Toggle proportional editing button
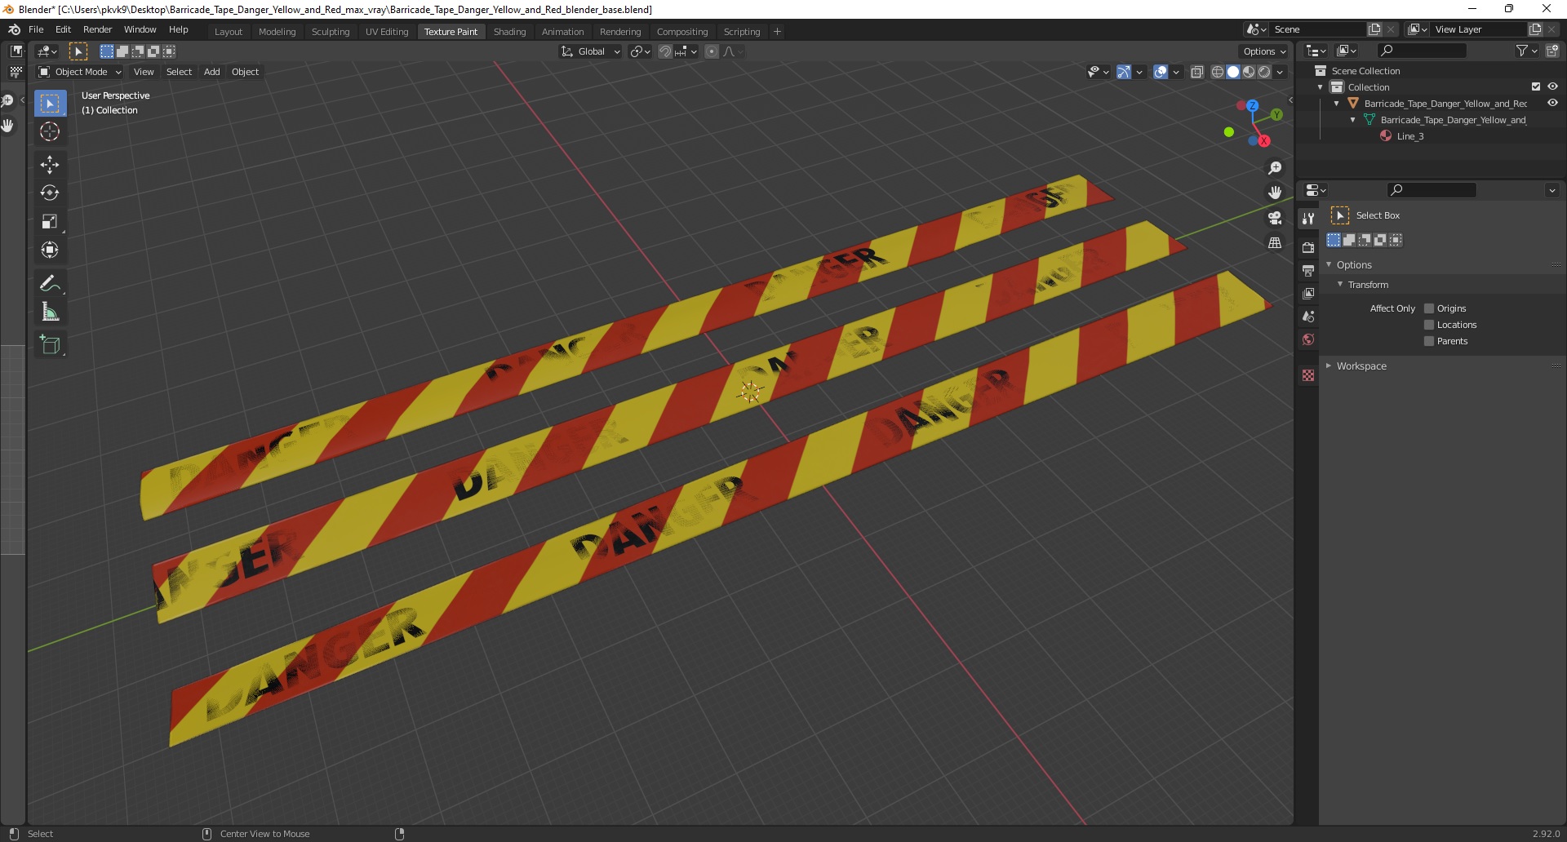 (712, 51)
